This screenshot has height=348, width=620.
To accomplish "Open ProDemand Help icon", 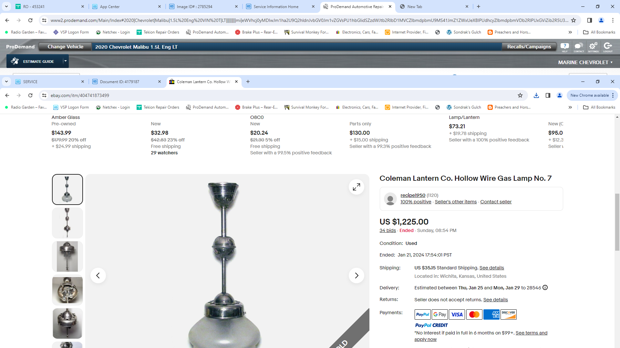I will [564, 47].
